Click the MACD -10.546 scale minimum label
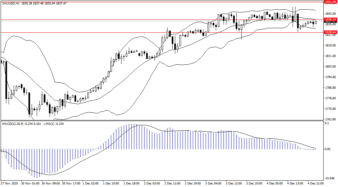The width and height of the screenshot is (338, 187). coord(330,178)
